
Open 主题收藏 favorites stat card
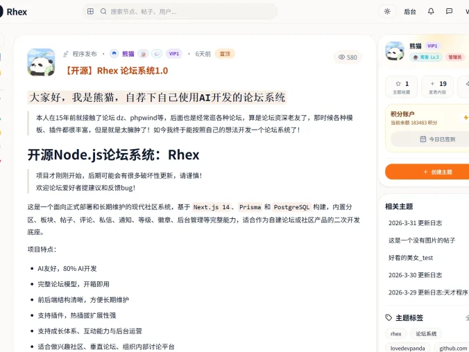pos(402,87)
